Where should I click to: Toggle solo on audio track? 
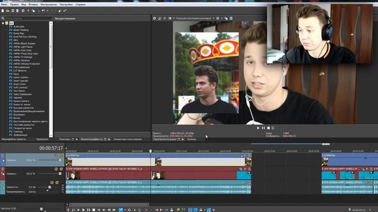tap(57, 183)
